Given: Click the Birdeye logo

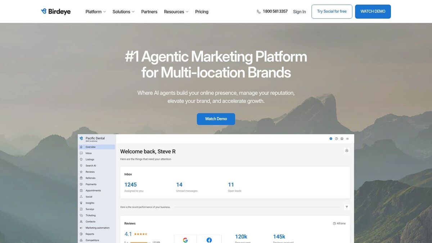Looking at the screenshot, I should coord(56,12).
